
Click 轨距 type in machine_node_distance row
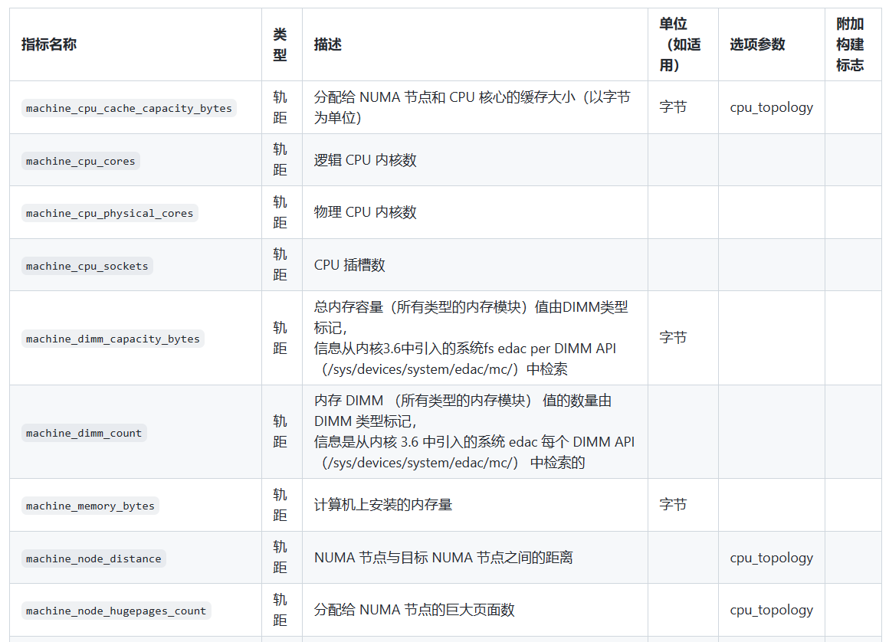tap(280, 558)
